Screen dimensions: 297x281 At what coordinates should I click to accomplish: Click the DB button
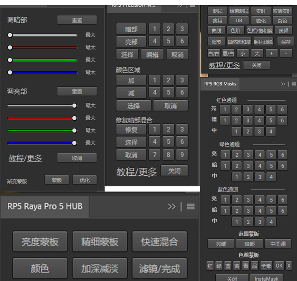239,20
